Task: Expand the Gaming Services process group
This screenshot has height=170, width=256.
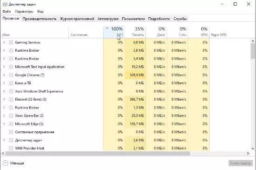Action: 4,42
